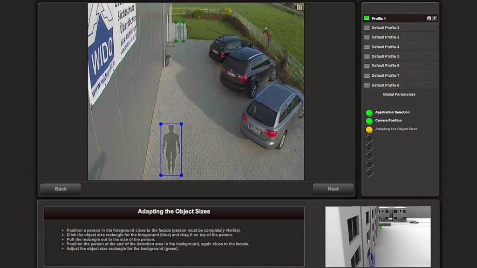477x268 pixels.
Task: Select the blue foreground person silhouette
Action: (171, 149)
